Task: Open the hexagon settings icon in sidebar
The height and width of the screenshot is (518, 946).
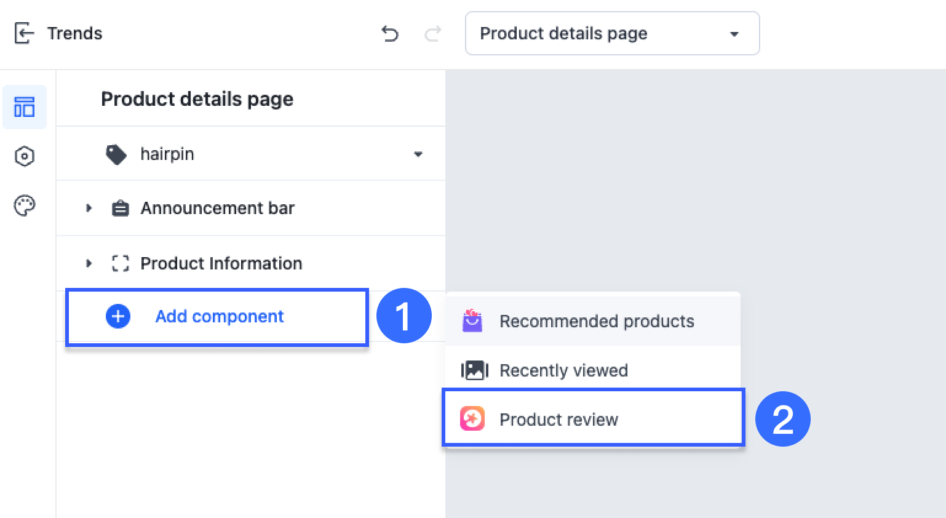Action: point(25,156)
